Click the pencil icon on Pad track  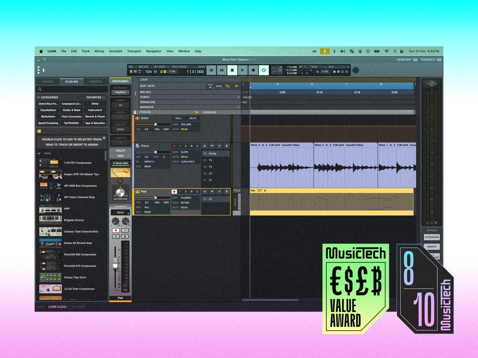(x=219, y=191)
